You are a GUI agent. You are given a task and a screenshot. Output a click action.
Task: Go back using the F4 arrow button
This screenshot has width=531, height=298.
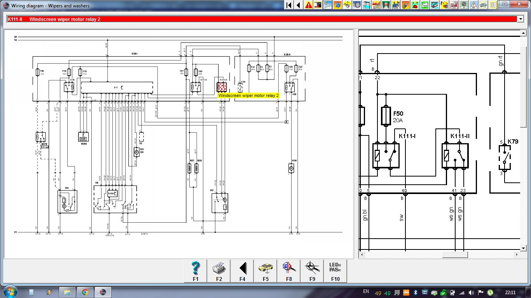coord(242,271)
